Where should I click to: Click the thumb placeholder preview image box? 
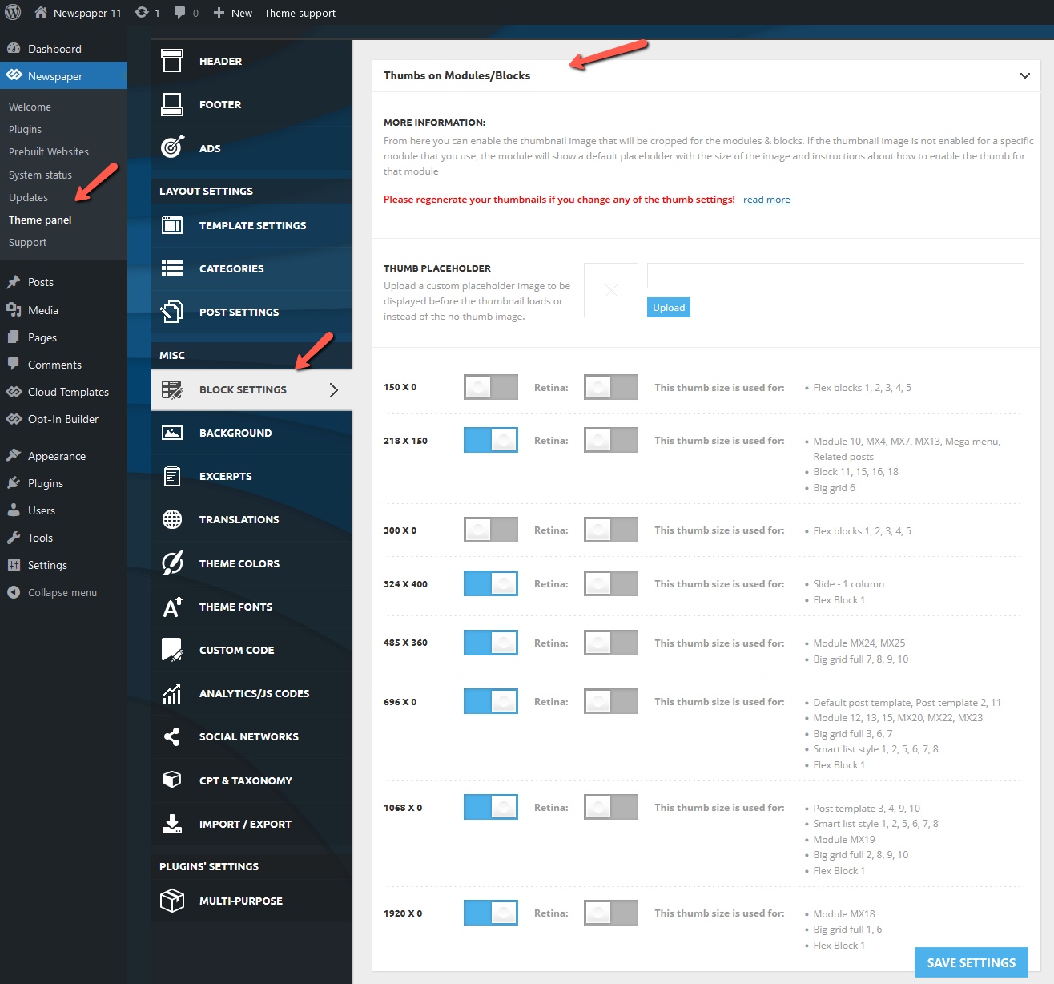(x=611, y=290)
